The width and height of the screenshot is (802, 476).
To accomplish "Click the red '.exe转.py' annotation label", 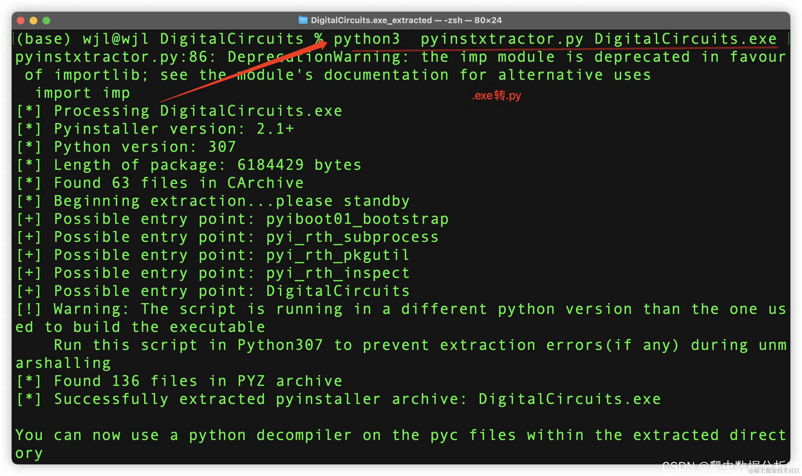I will coord(496,96).
